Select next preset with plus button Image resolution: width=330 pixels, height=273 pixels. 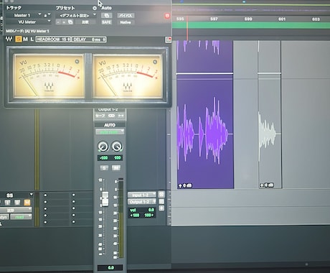[64, 22]
